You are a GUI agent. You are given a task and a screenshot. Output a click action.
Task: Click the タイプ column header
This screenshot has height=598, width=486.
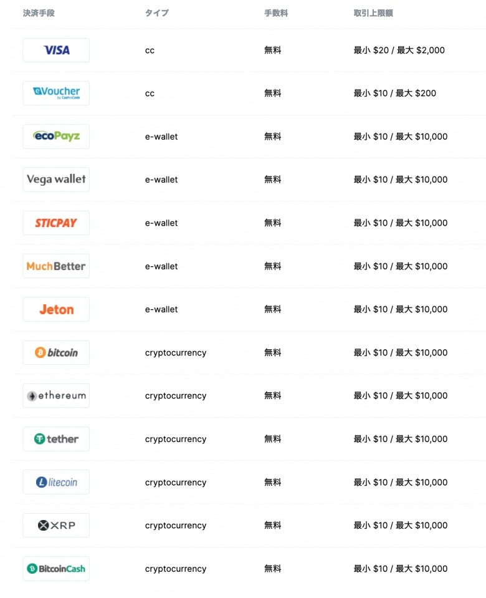pyautogui.click(x=157, y=13)
